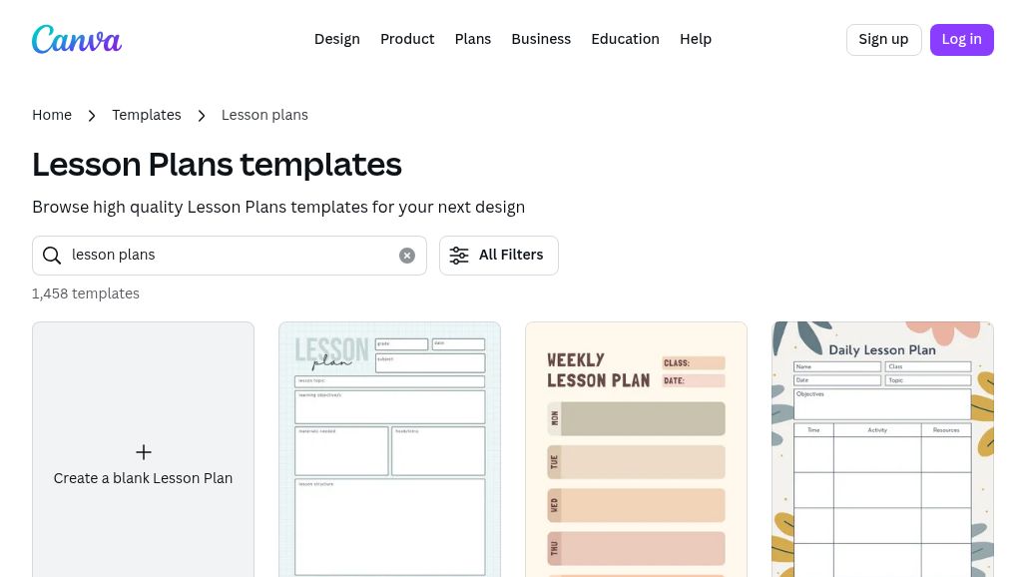Click the magnifying glass search icon

[52, 256]
